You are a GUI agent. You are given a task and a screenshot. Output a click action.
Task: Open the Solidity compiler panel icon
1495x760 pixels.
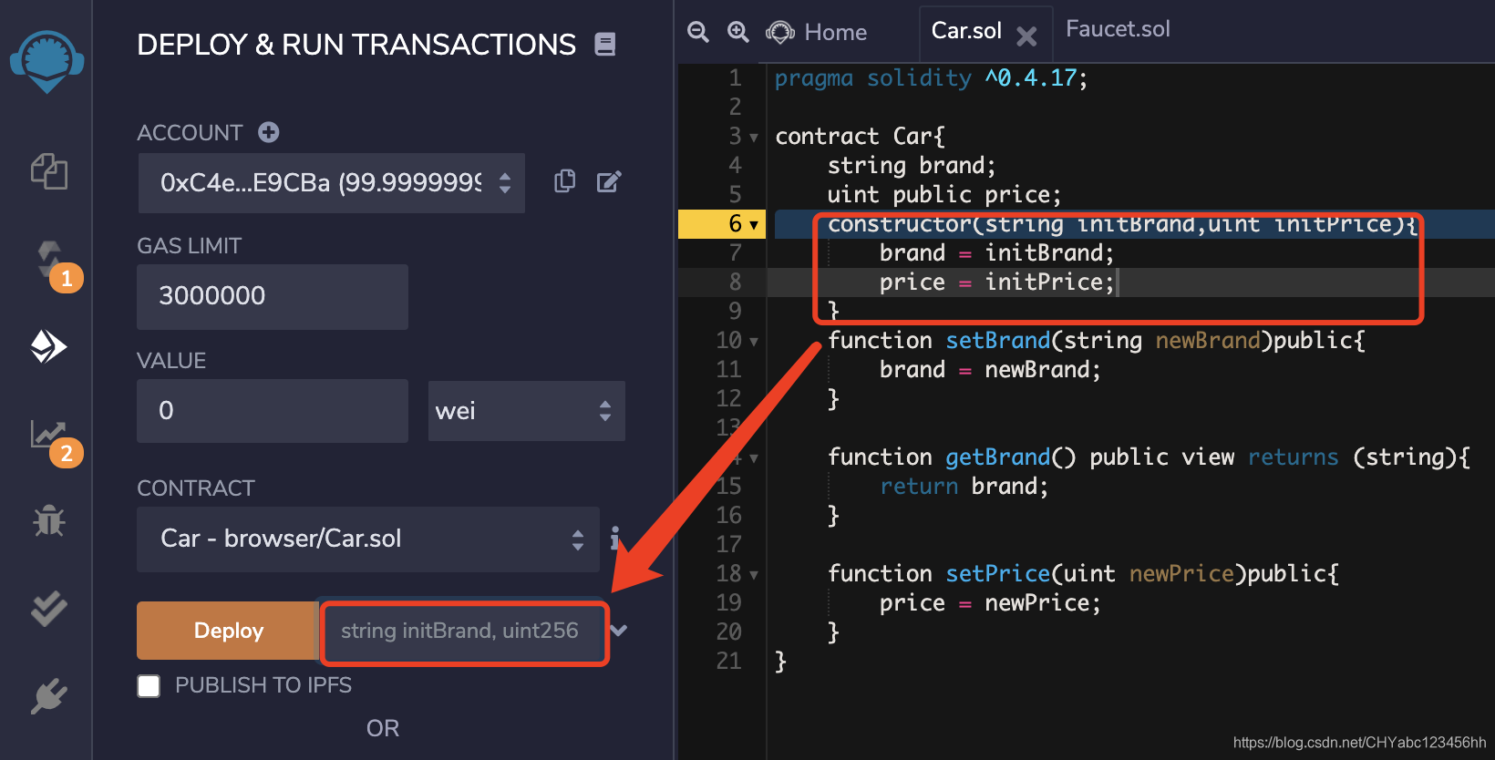pyautogui.click(x=49, y=260)
